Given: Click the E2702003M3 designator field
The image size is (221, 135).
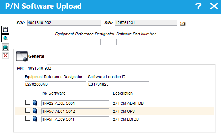Looking at the screenshot, I should (56, 84).
